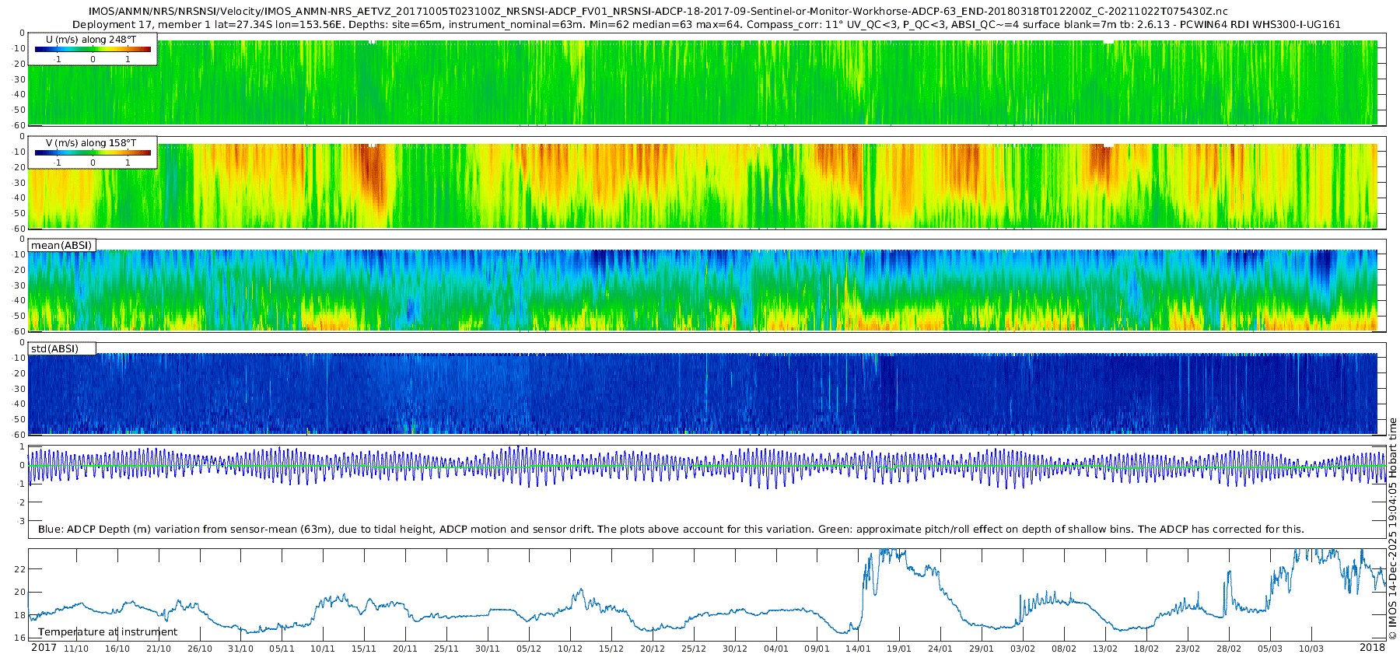Click the file path title at top

[658, 12]
